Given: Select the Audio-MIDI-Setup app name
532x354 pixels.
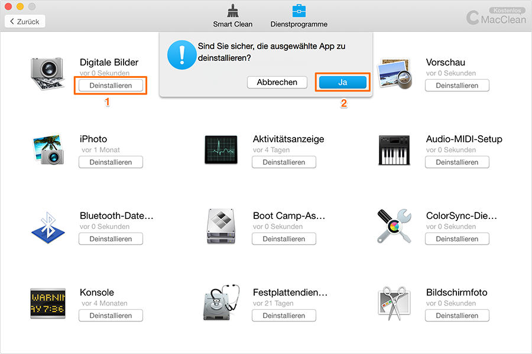Looking at the screenshot, I should [x=464, y=139].
